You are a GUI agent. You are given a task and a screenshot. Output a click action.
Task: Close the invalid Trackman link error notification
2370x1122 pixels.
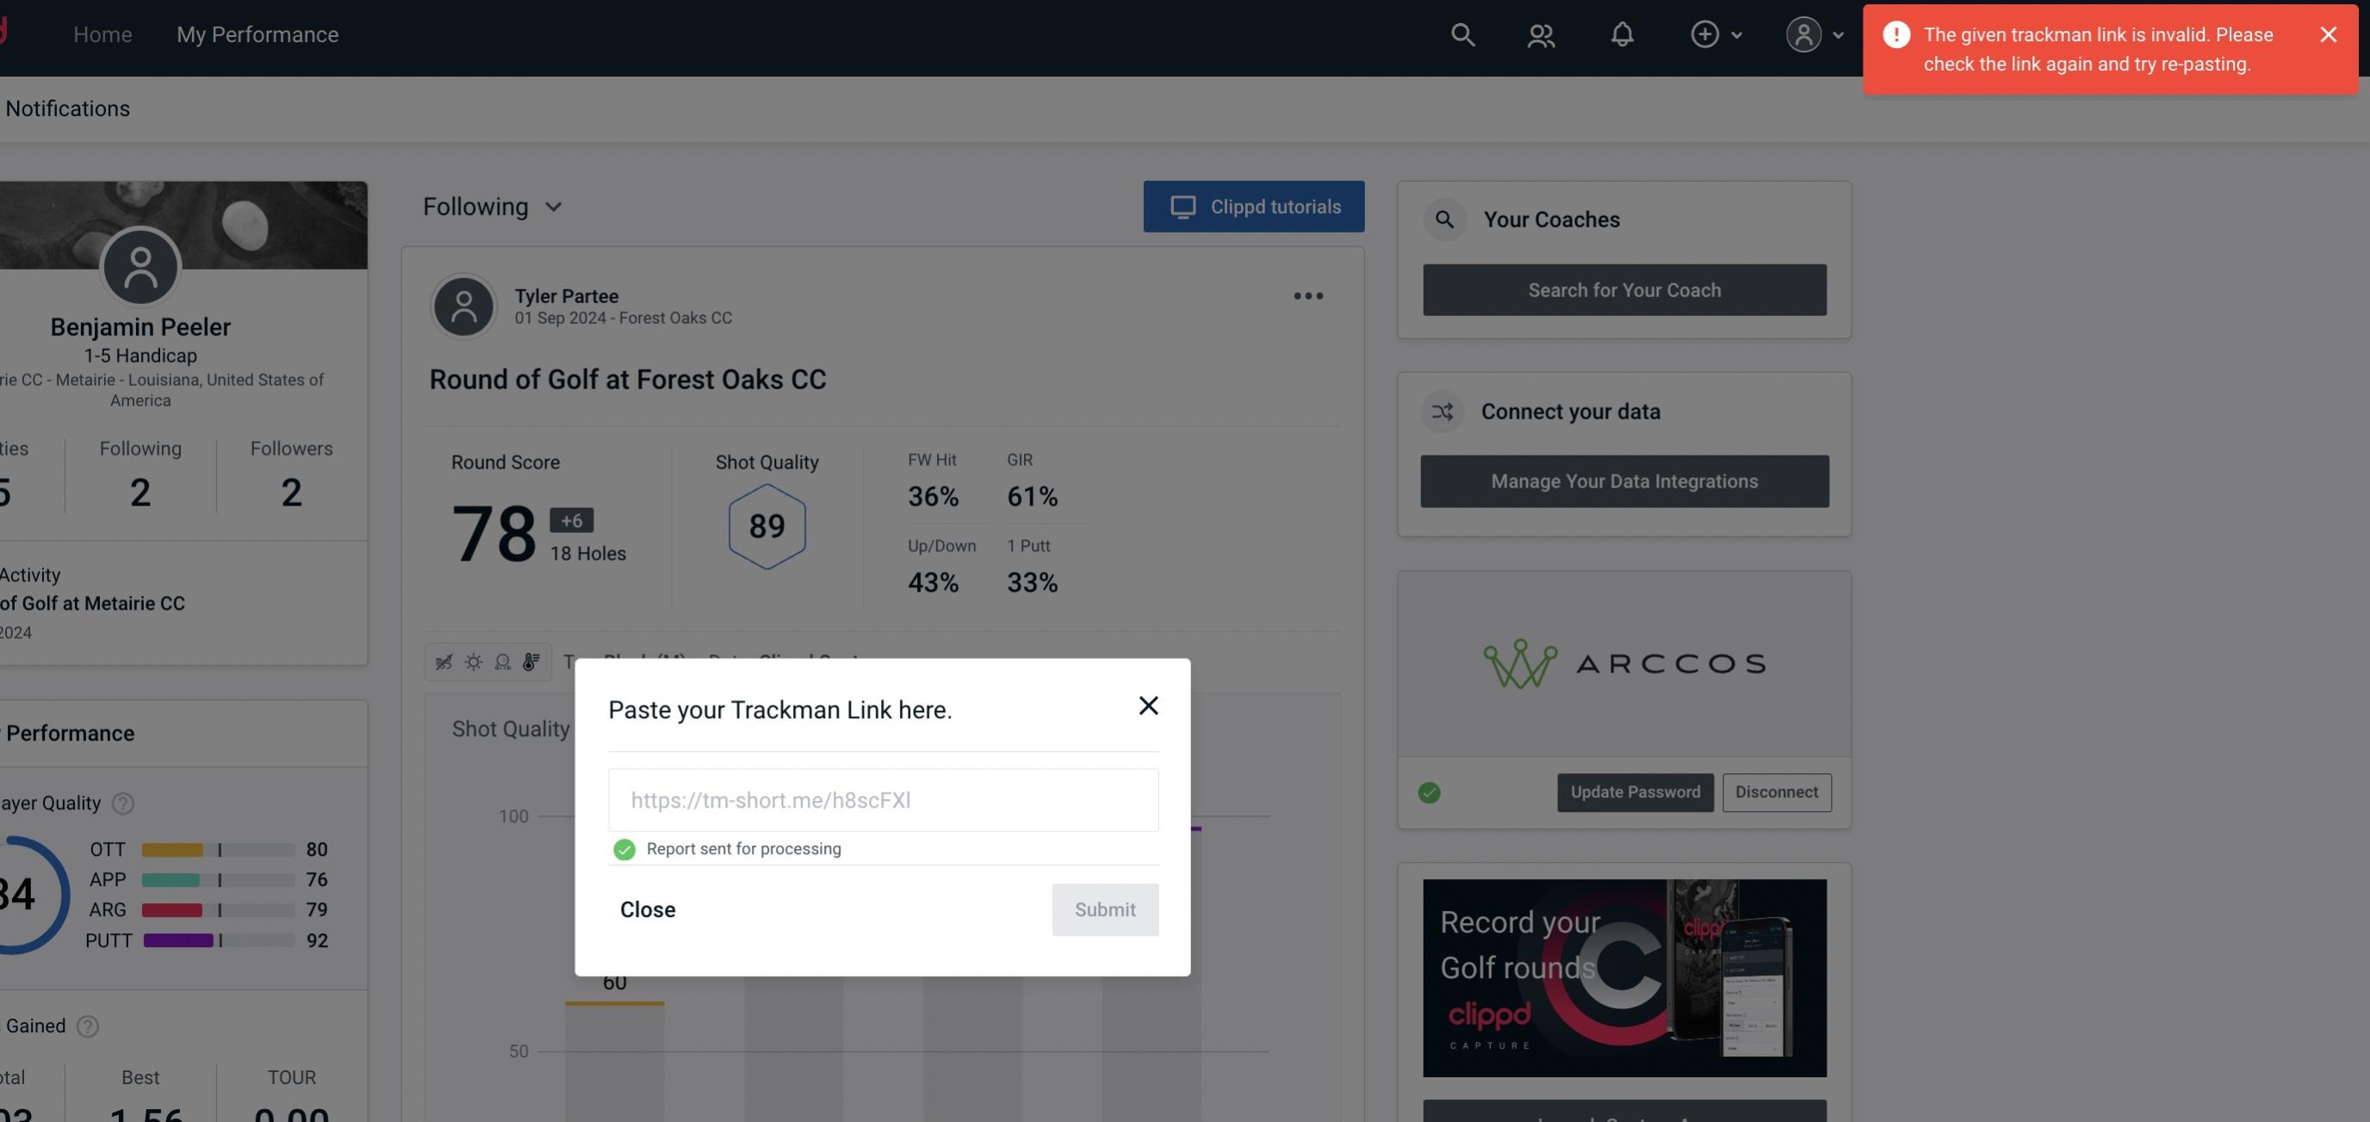tap(2326, 34)
